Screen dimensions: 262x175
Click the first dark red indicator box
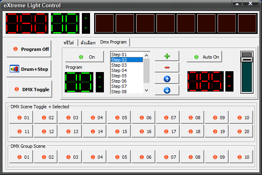(x=104, y=23)
